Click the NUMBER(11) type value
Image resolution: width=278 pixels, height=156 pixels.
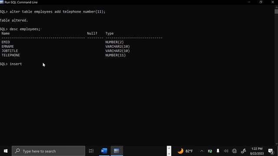(116, 55)
